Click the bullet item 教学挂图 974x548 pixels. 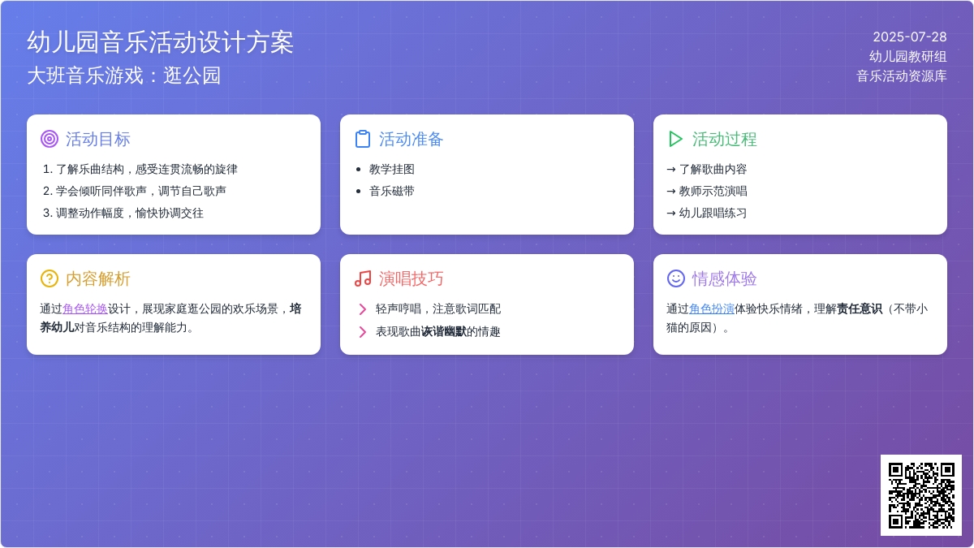click(392, 169)
